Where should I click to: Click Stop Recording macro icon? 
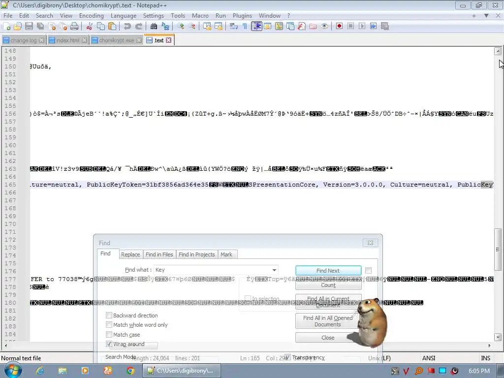350,27
